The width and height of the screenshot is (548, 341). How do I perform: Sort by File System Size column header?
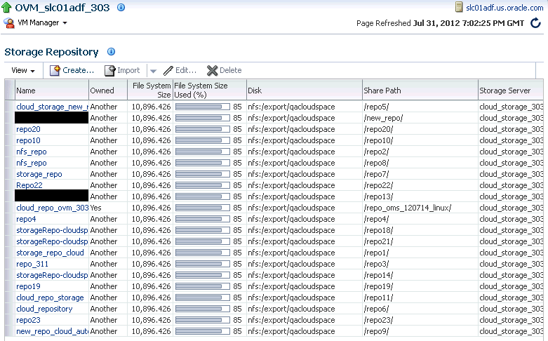(x=150, y=90)
